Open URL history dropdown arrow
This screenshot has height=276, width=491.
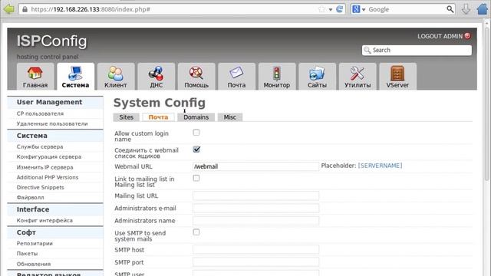point(331,9)
